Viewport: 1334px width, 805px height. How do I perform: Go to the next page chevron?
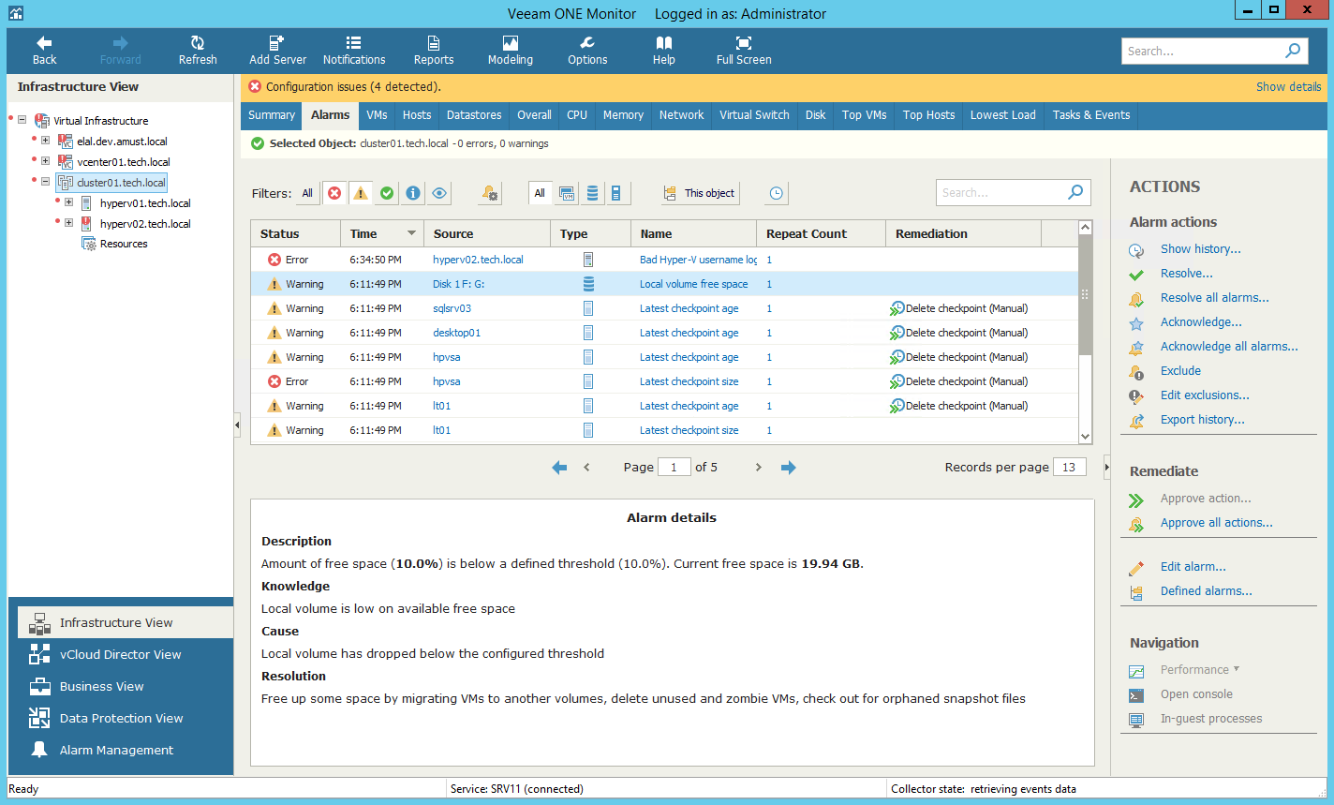point(759,467)
